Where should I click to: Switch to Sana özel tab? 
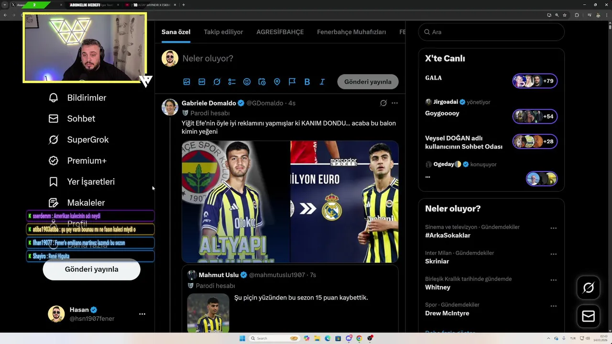coord(176,32)
